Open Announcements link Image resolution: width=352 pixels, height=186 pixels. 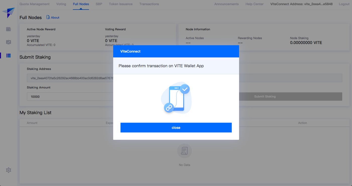(227, 4)
